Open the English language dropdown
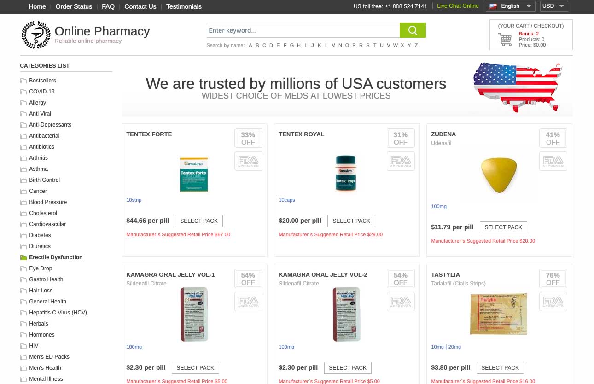The height and width of the screenshot is (384, 594). (511, 6)
